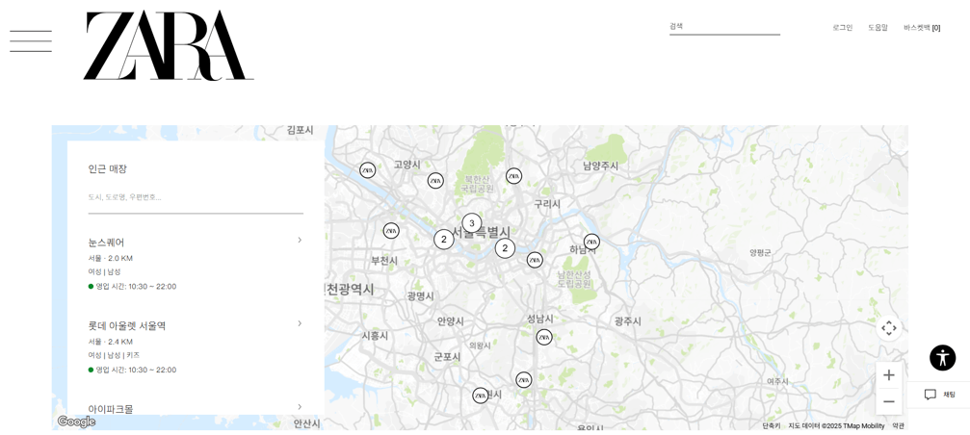Click the Google logo on map
970x435 pixels.
pos(76,422)
